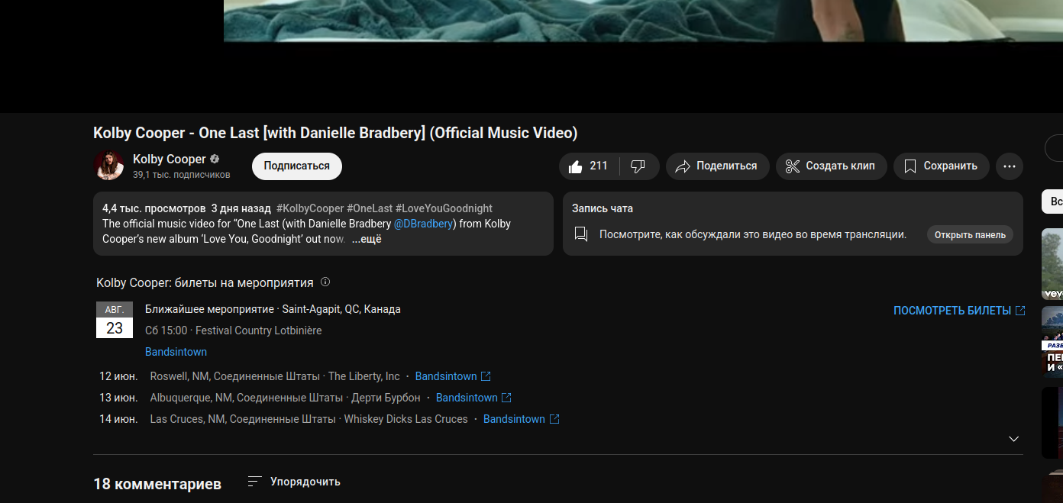Open Bandsintown link for Las Cruces show
The width and height of the screenshot is (1063, 503).
click(x=521, y=419)
